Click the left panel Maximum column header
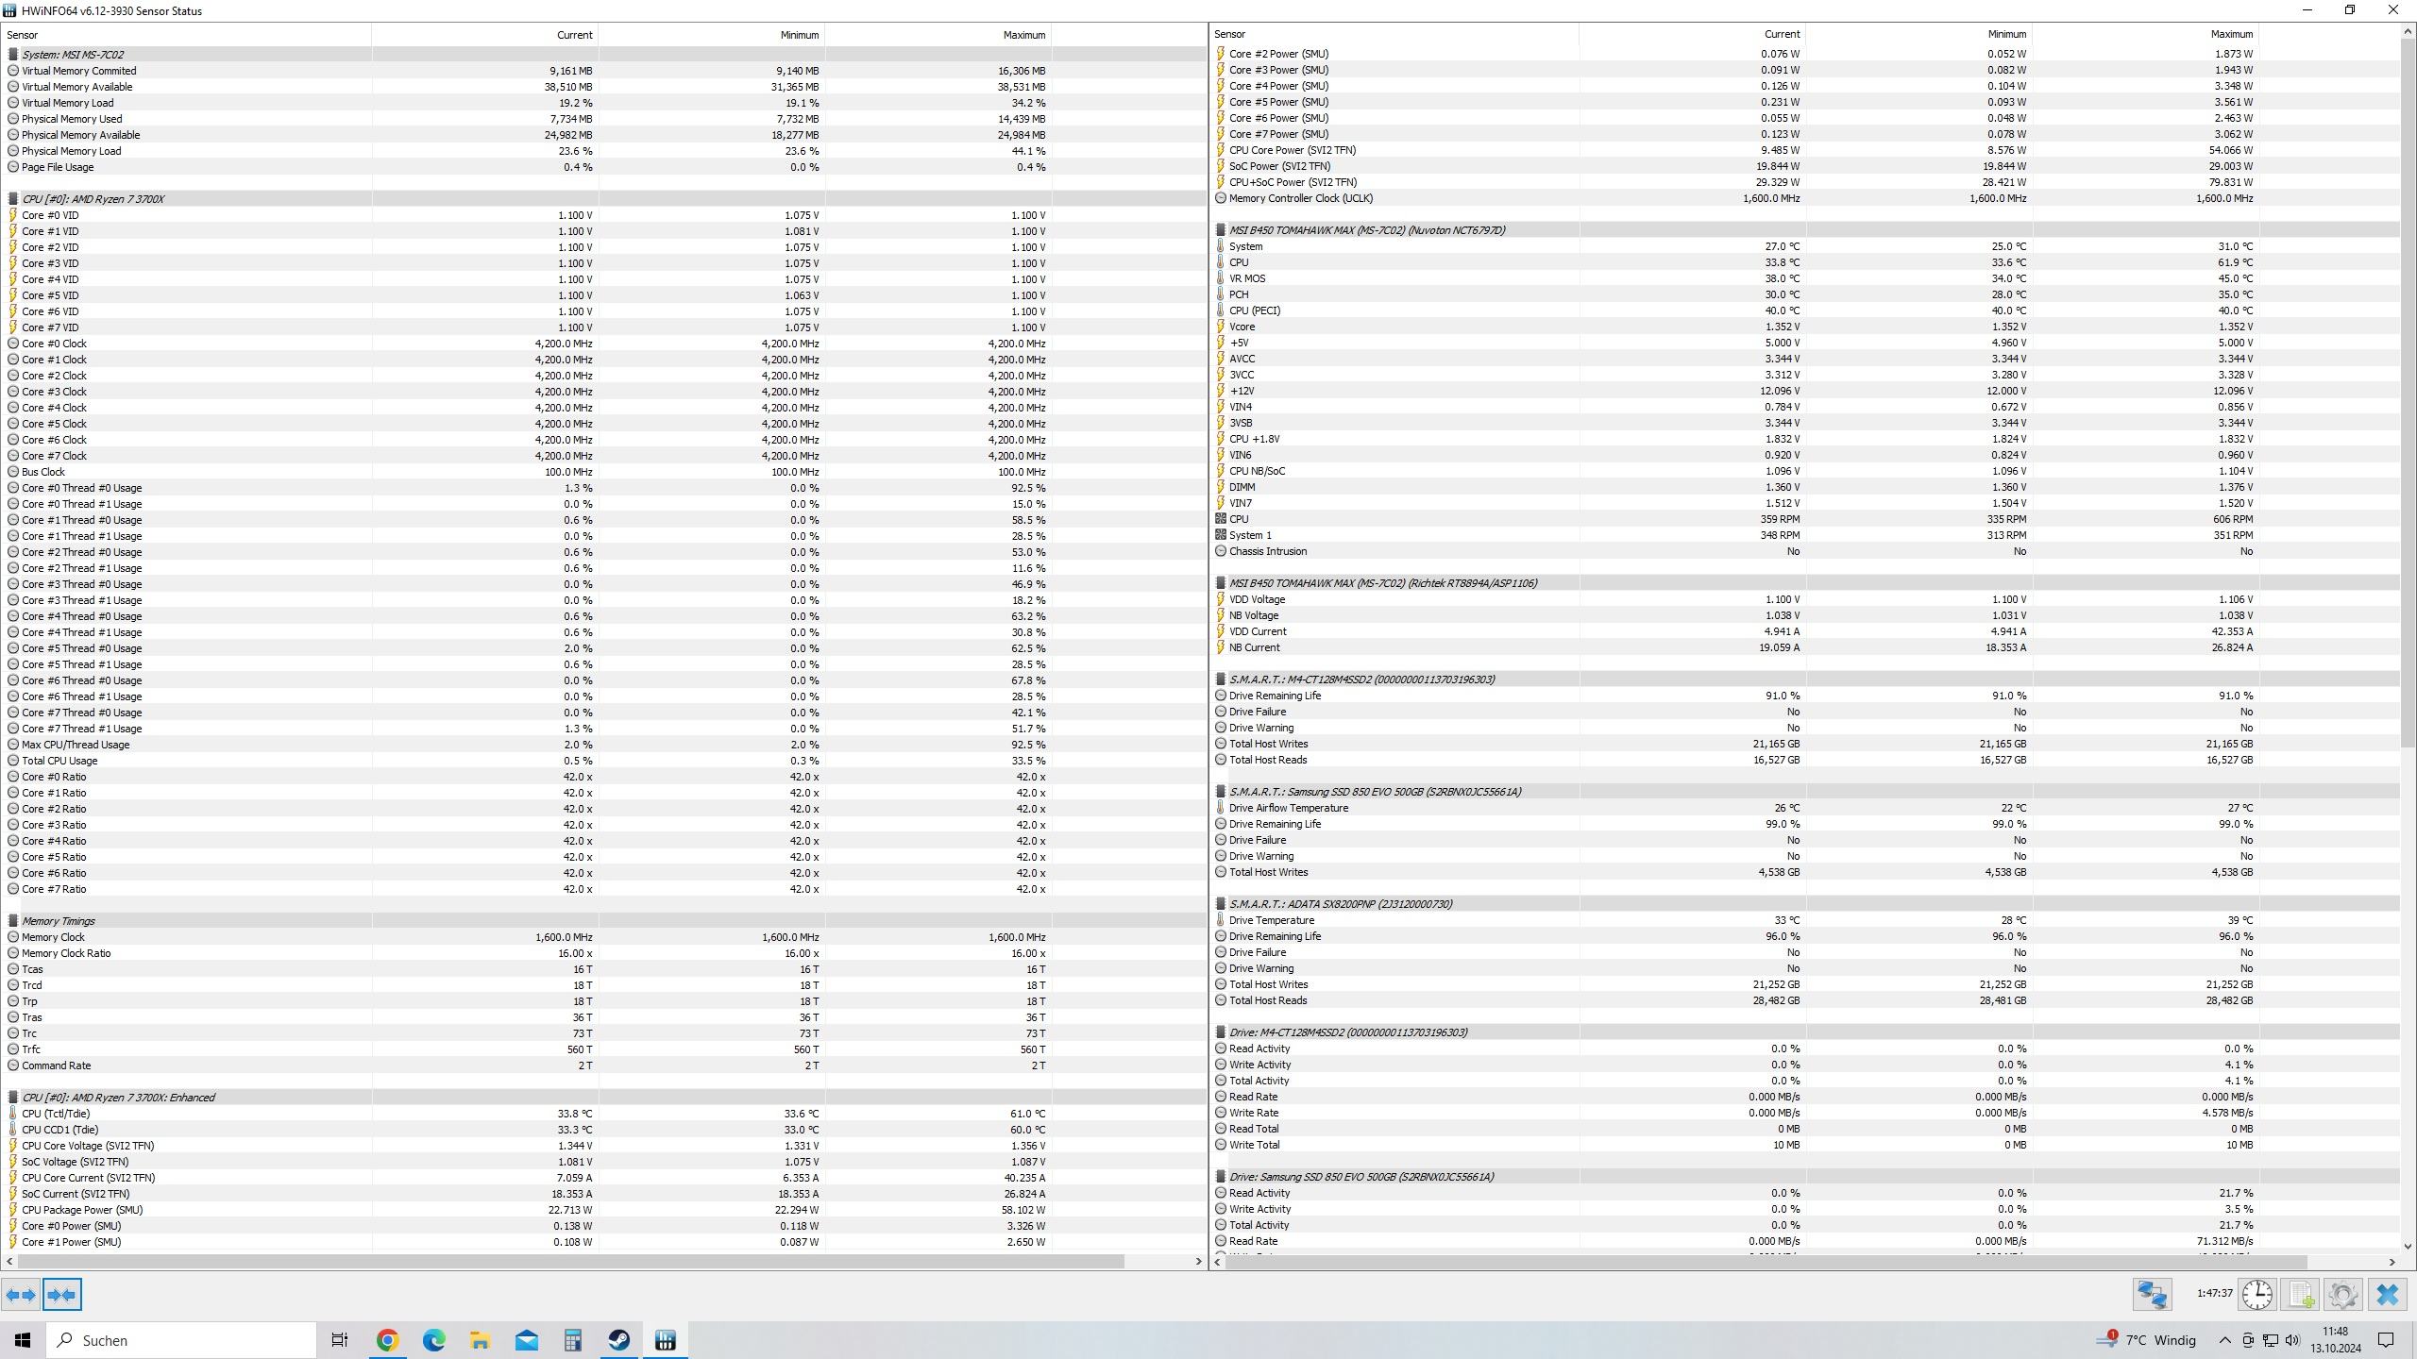The height and width of the screenshot is (1359, 2417). [x=938, y=35]
